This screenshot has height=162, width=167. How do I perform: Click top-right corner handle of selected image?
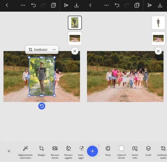(x=54, y=58)
